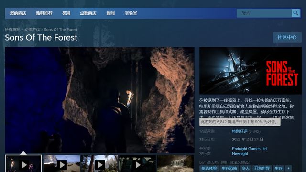
Task: Open 类别 categories menu
Action: pyautogui.click(x=66, y=13)
